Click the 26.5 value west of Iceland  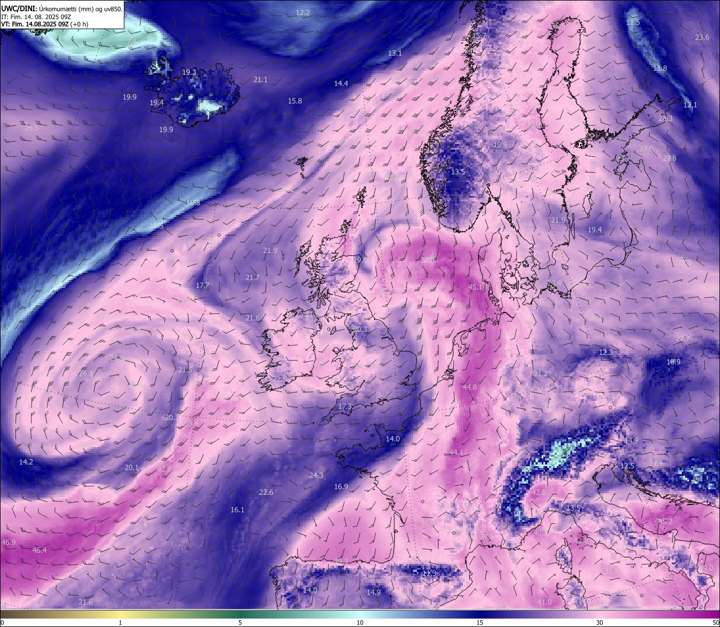32,128
